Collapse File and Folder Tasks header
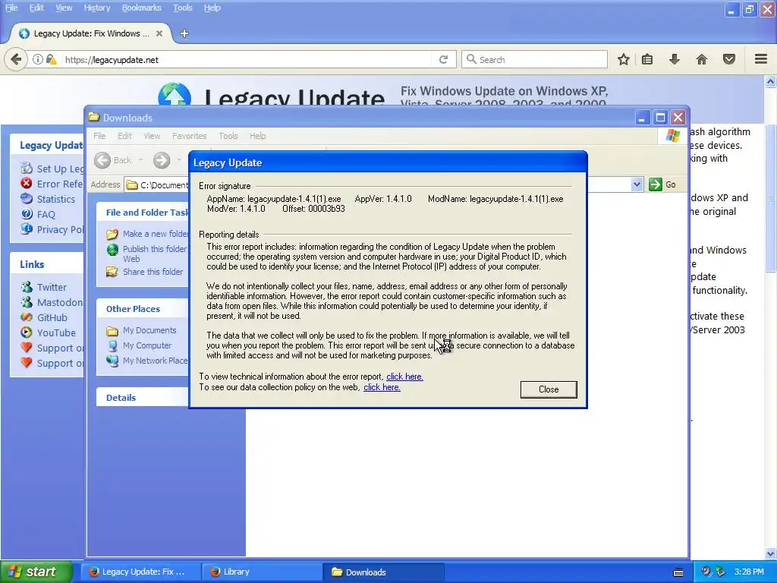777x583 pixels. (142, 213)
